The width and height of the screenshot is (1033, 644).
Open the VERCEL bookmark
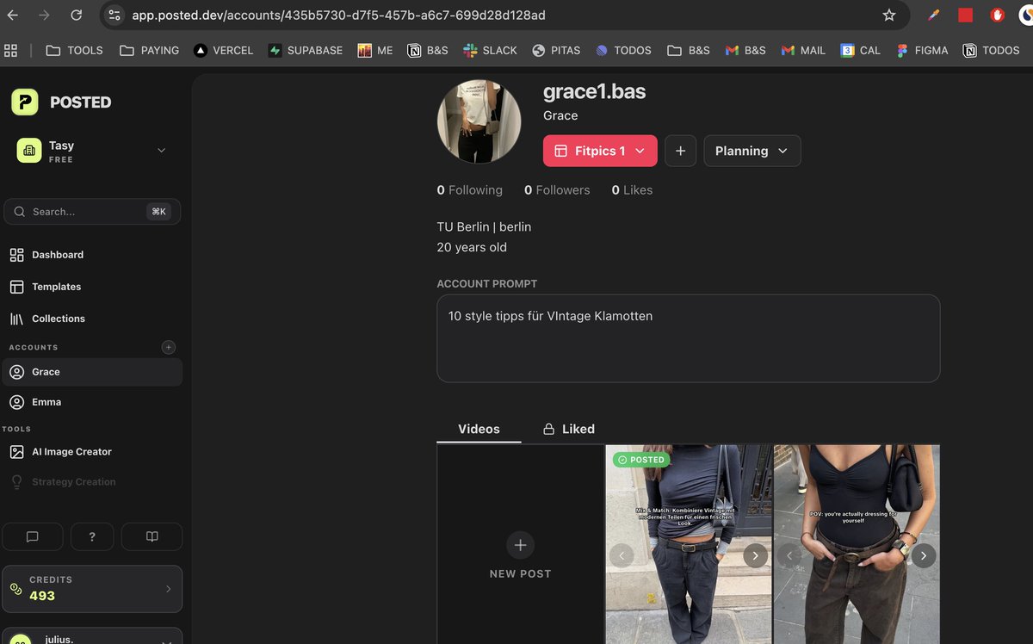(224, 51)
